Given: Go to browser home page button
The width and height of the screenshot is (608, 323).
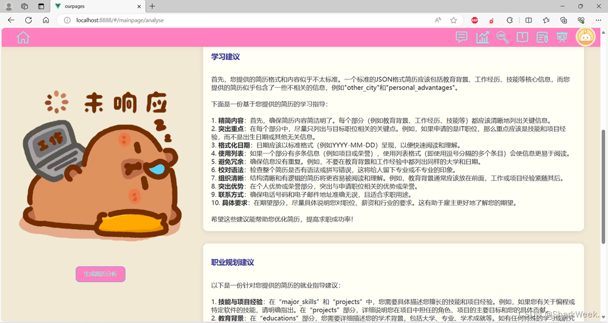Looking at the screenshot, I should tap(46, 20).
